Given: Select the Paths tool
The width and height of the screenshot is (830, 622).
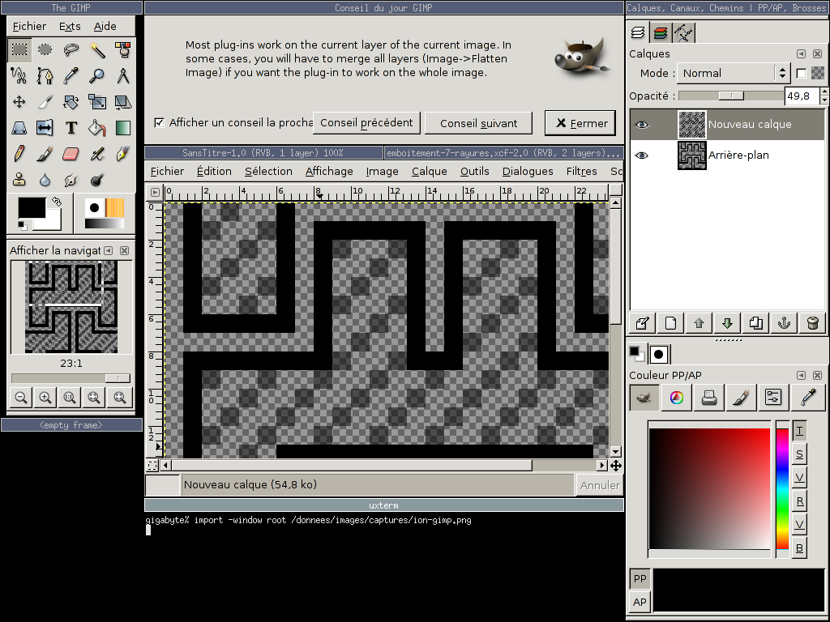Looking at the screenshot, I should [x=45, y=75].
